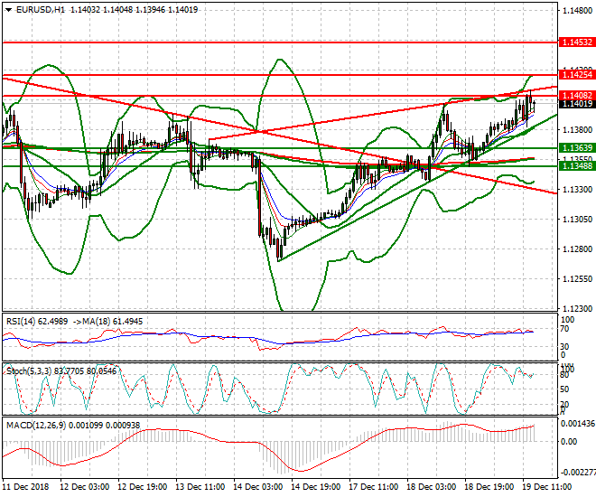Click the current price label 1.14019

point(577,103)
